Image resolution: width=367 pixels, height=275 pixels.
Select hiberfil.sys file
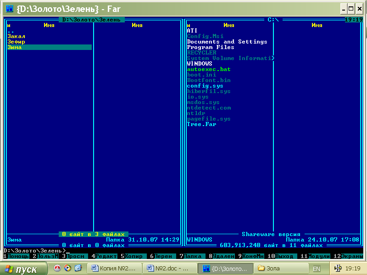tap(209, 91)
